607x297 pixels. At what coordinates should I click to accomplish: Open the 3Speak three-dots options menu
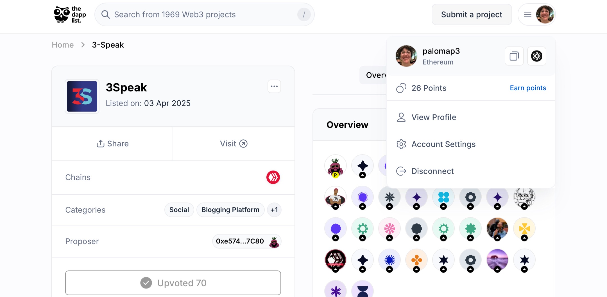274,86
